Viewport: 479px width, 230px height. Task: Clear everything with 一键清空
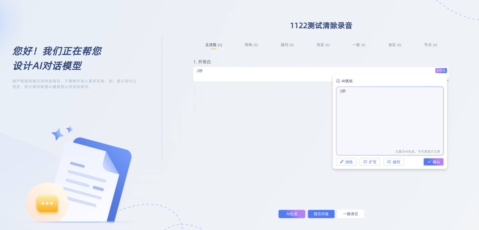pos(350,214)
